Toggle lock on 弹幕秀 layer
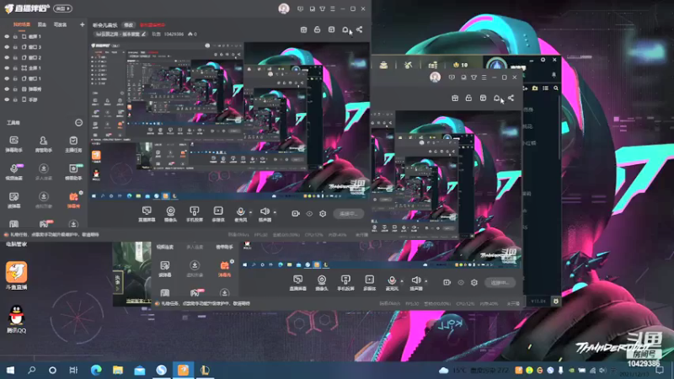Image resolution: width=674 pixels, height=379 pixels. 15,89
